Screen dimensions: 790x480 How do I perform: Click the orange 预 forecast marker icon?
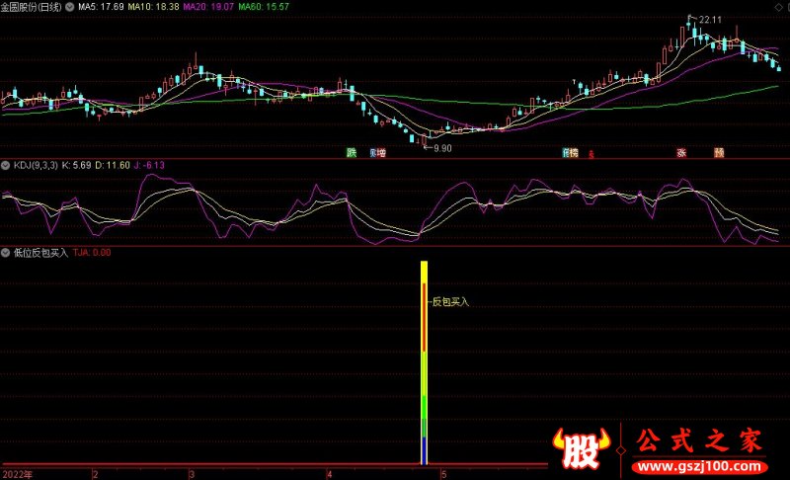[719, 153]
